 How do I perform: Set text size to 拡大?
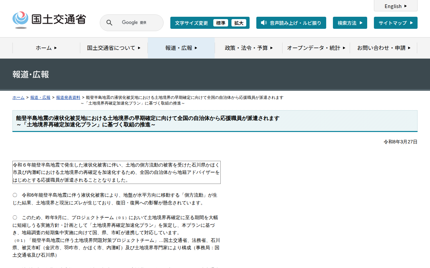239,23
